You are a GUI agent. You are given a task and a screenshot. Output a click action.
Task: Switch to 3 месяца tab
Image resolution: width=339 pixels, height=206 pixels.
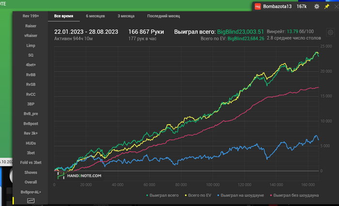click(x=126, y=16)
